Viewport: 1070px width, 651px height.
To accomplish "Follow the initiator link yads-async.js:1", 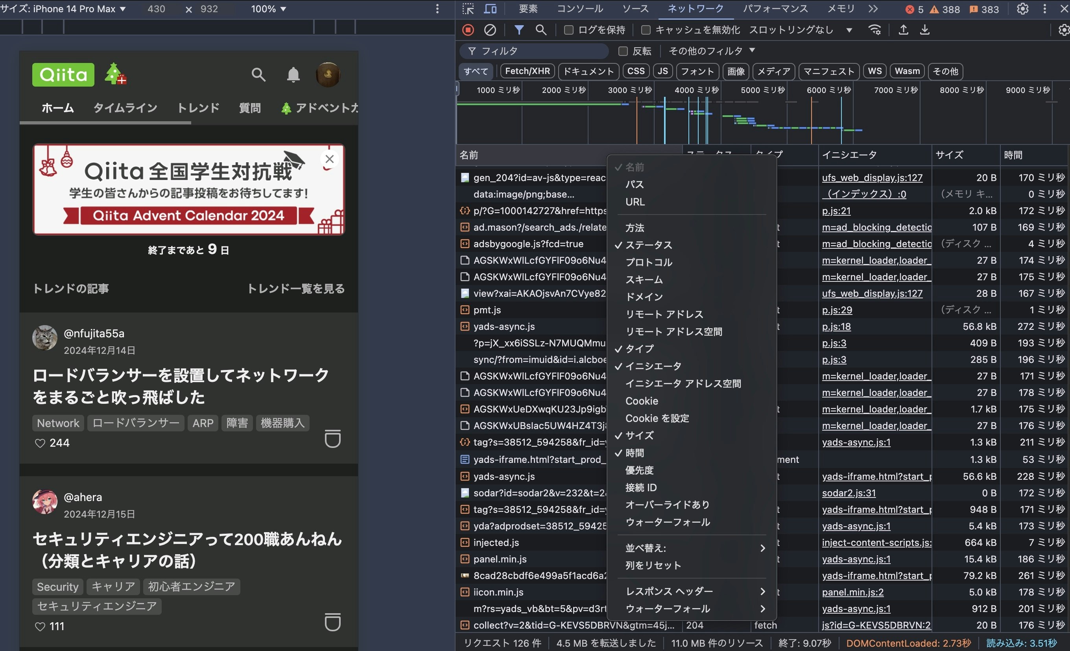I will (856, 442).
